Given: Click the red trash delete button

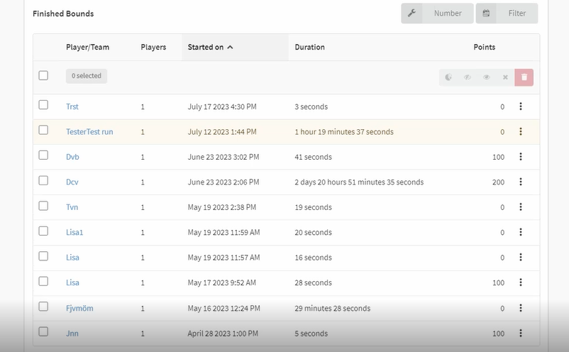Looking at the screenshot, I should [524, 77].
